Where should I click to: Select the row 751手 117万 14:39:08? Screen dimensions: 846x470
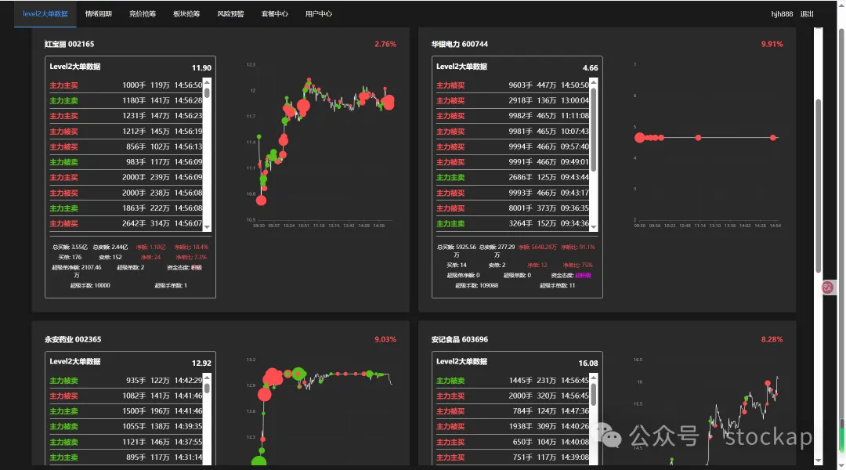pyautogui.click(x=512, y=457)
